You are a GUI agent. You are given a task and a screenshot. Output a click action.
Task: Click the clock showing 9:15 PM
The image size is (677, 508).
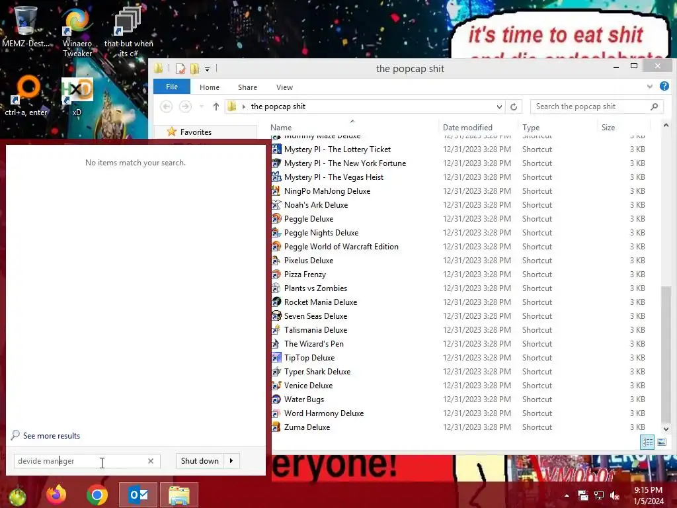649,490
